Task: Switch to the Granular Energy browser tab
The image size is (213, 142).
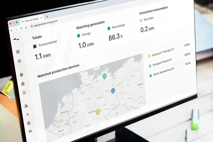Action: point(30,20)
